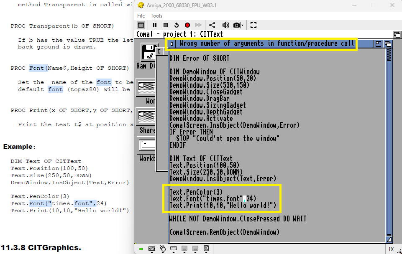Toggle fullscreen mode
The height and width of the screenshot is (254, 402).
[253, 25]
